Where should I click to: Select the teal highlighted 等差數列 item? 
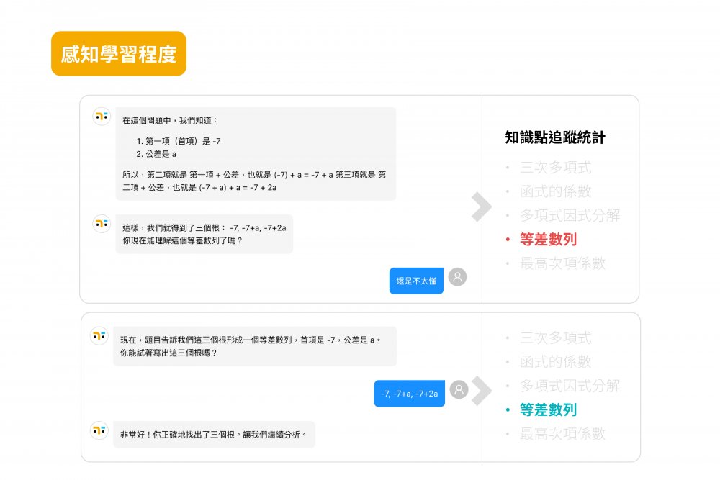[548, 410]
